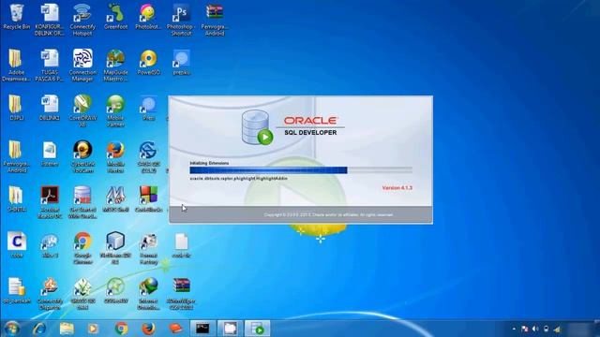Image resolution: width=600 pixels, height=337 pixels.
Task: Open the TUGAS PASCA Word document
Action: click(x=50, y=65)
